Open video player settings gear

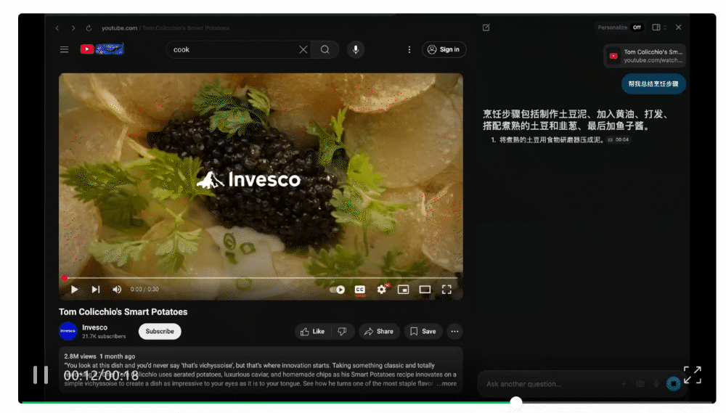pyautogui.click(x=381, y=290)
